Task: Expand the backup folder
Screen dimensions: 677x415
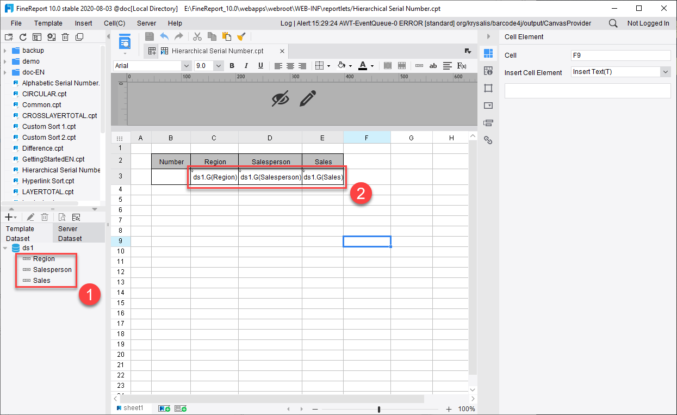Action: [5, 51]
